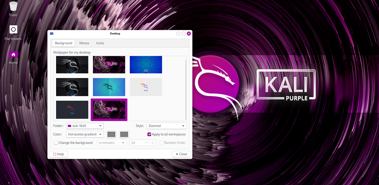
Task: Select the light gray Kali logo wallpaper
Action: pos(146,87)
